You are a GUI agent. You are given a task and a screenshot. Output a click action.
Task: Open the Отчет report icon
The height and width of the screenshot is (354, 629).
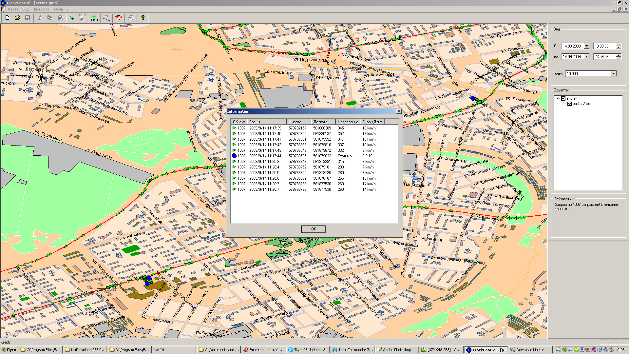[118, 18]
